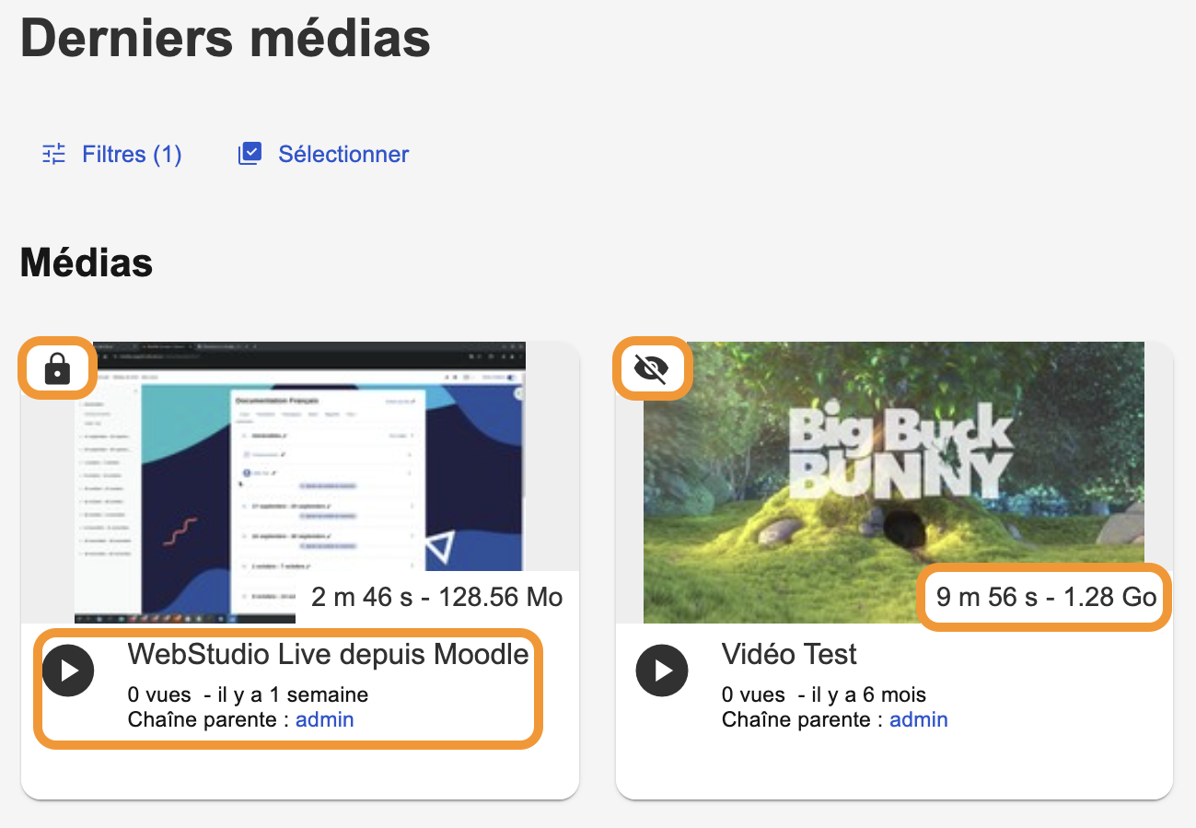Click the 9 m 56 s - 1.28 Go label
The height and width of the screenshot is (828, 1196).
[x=1046, y=597]
